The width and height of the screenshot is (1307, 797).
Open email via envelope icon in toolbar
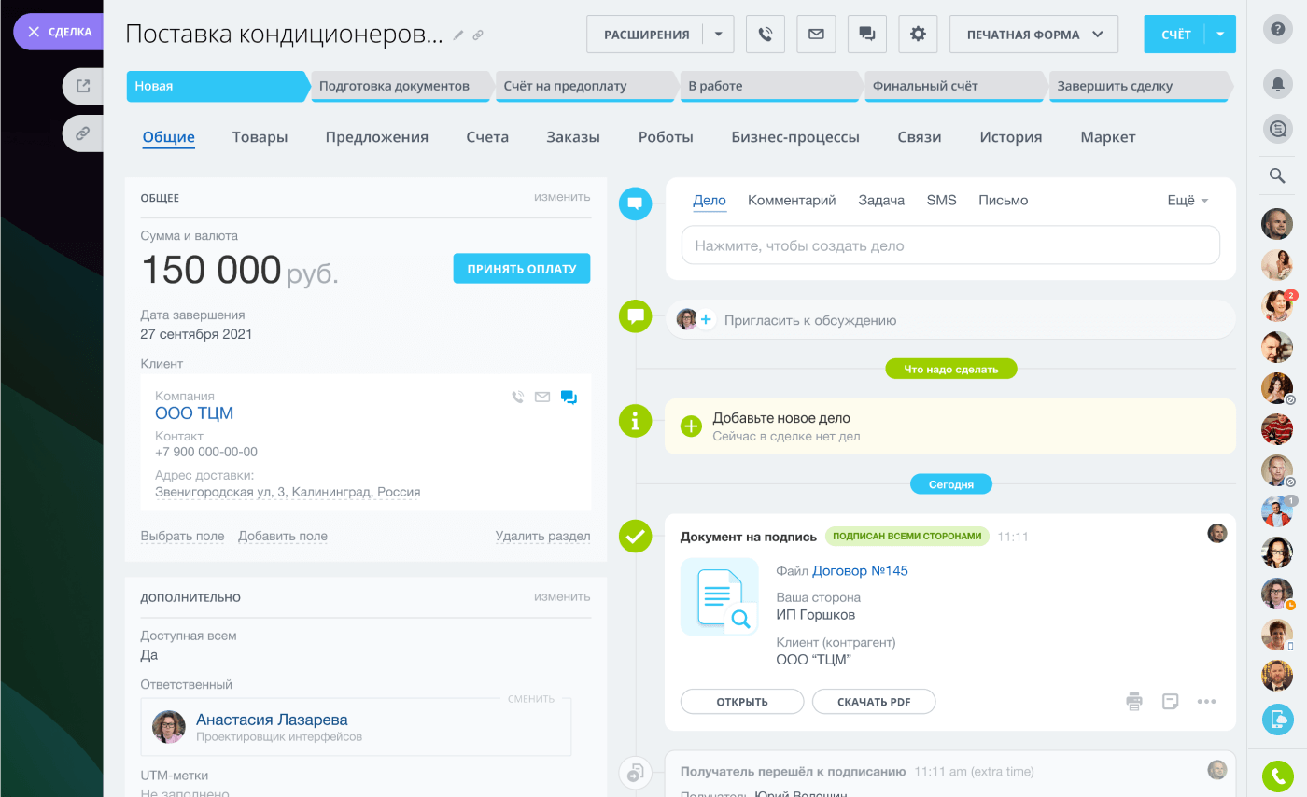(x=816, y=35)
